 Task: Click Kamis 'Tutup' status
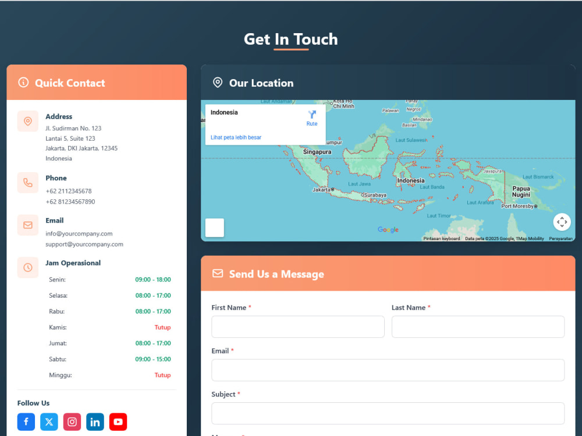tap(162, 327)
